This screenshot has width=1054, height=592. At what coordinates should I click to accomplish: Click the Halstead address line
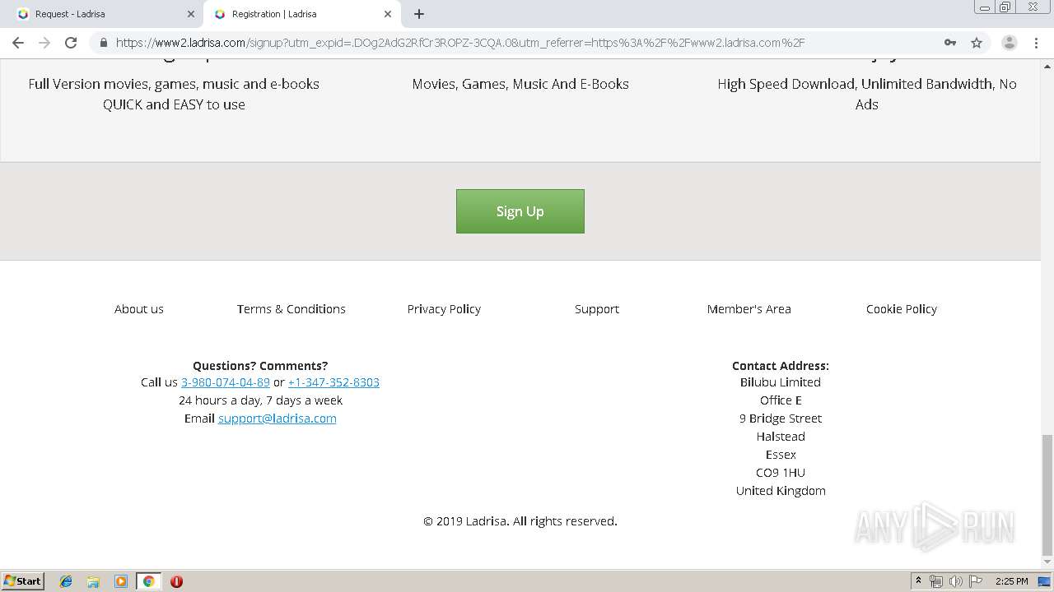tap(781, 437)
